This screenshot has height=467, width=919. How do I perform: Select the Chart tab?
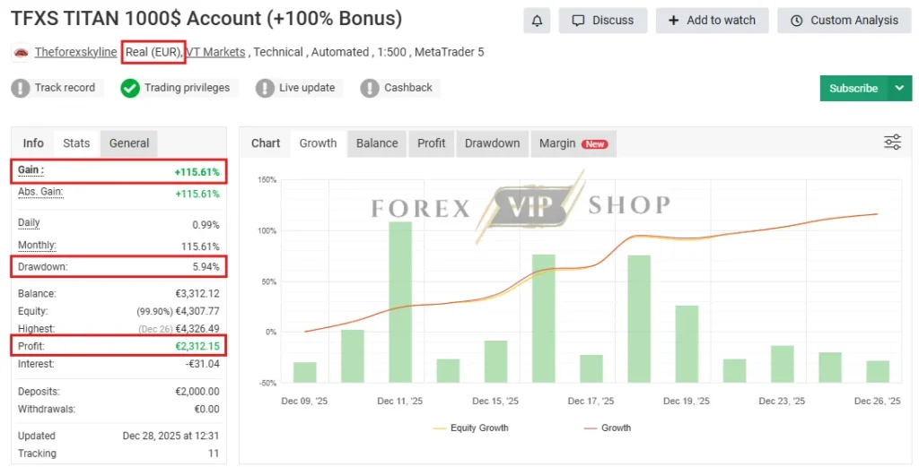266,143
